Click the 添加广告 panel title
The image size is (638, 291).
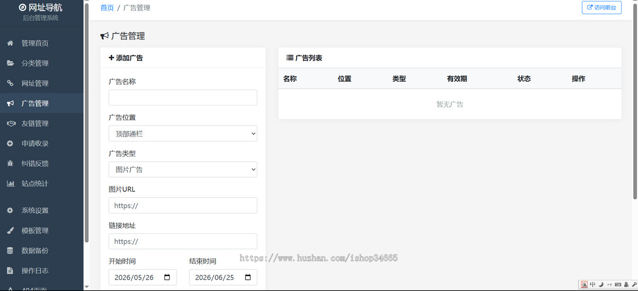click(125, 58)
